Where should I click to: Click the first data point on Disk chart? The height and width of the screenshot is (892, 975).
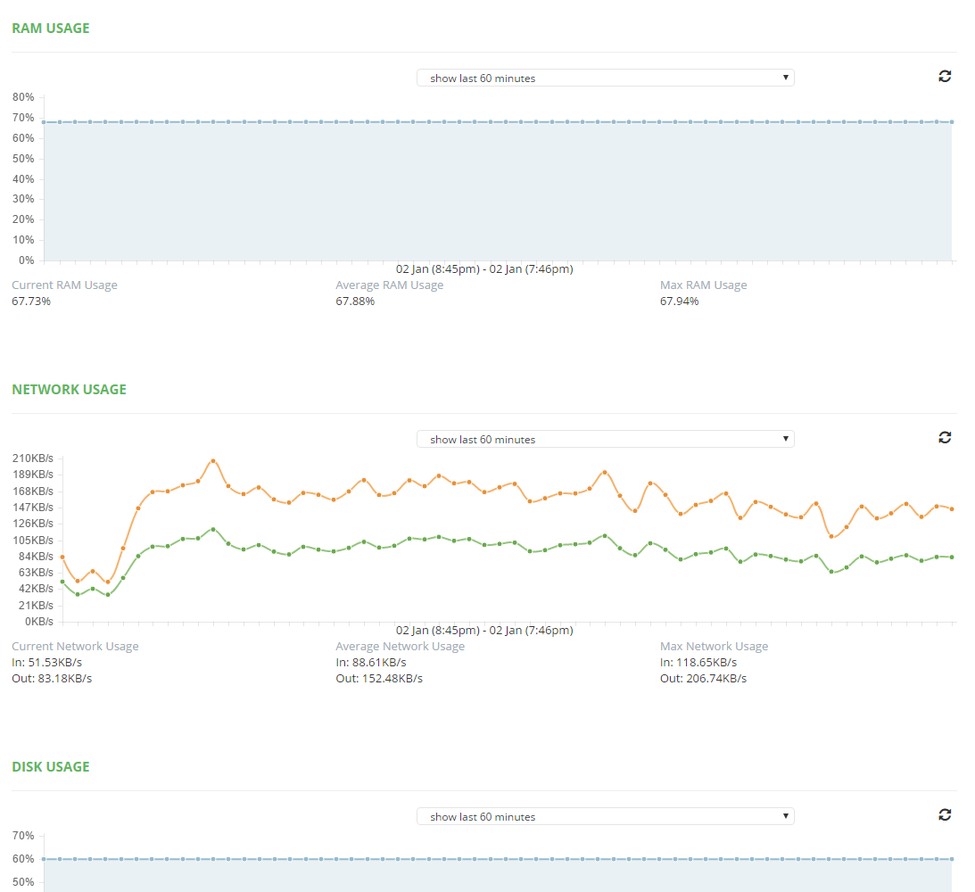point(44,859)
